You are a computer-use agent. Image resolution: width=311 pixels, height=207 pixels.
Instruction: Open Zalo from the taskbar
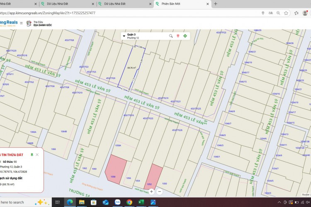117,202
